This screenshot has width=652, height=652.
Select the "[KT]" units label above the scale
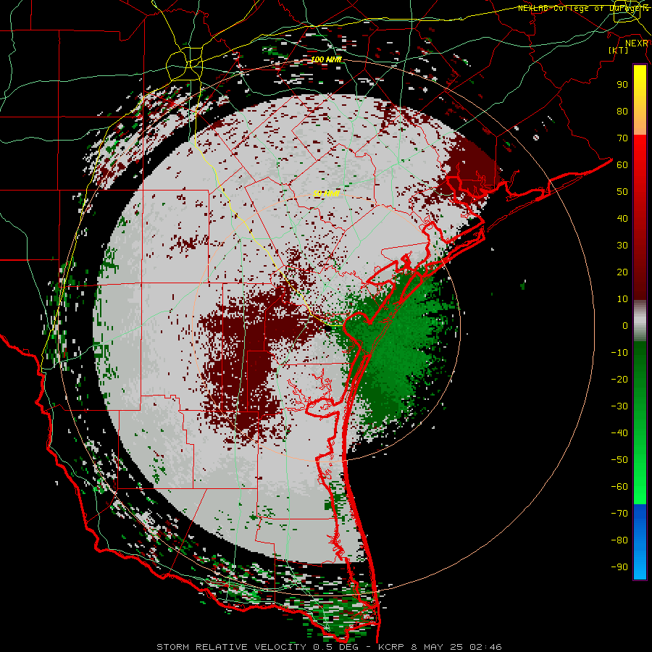click(618, 50)
